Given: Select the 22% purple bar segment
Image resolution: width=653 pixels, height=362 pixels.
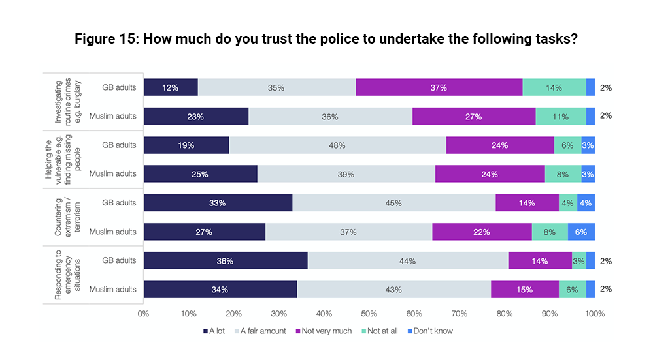Looking at the screenshot, I should pyautogui.click(x=482, y=232).
